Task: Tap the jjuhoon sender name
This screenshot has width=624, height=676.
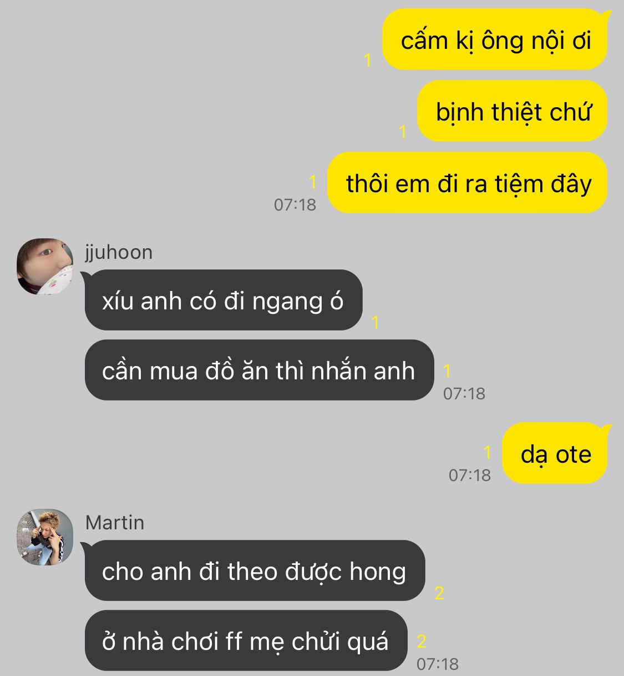Action: tap(119, 252)
